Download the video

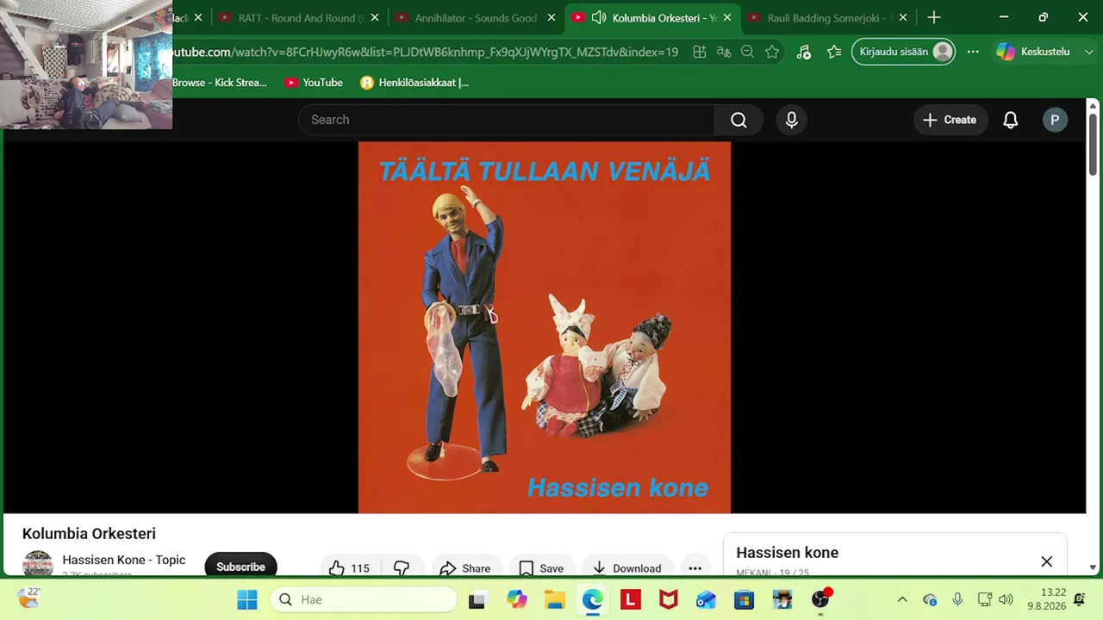pyautogui.click(x=627, y=567)
